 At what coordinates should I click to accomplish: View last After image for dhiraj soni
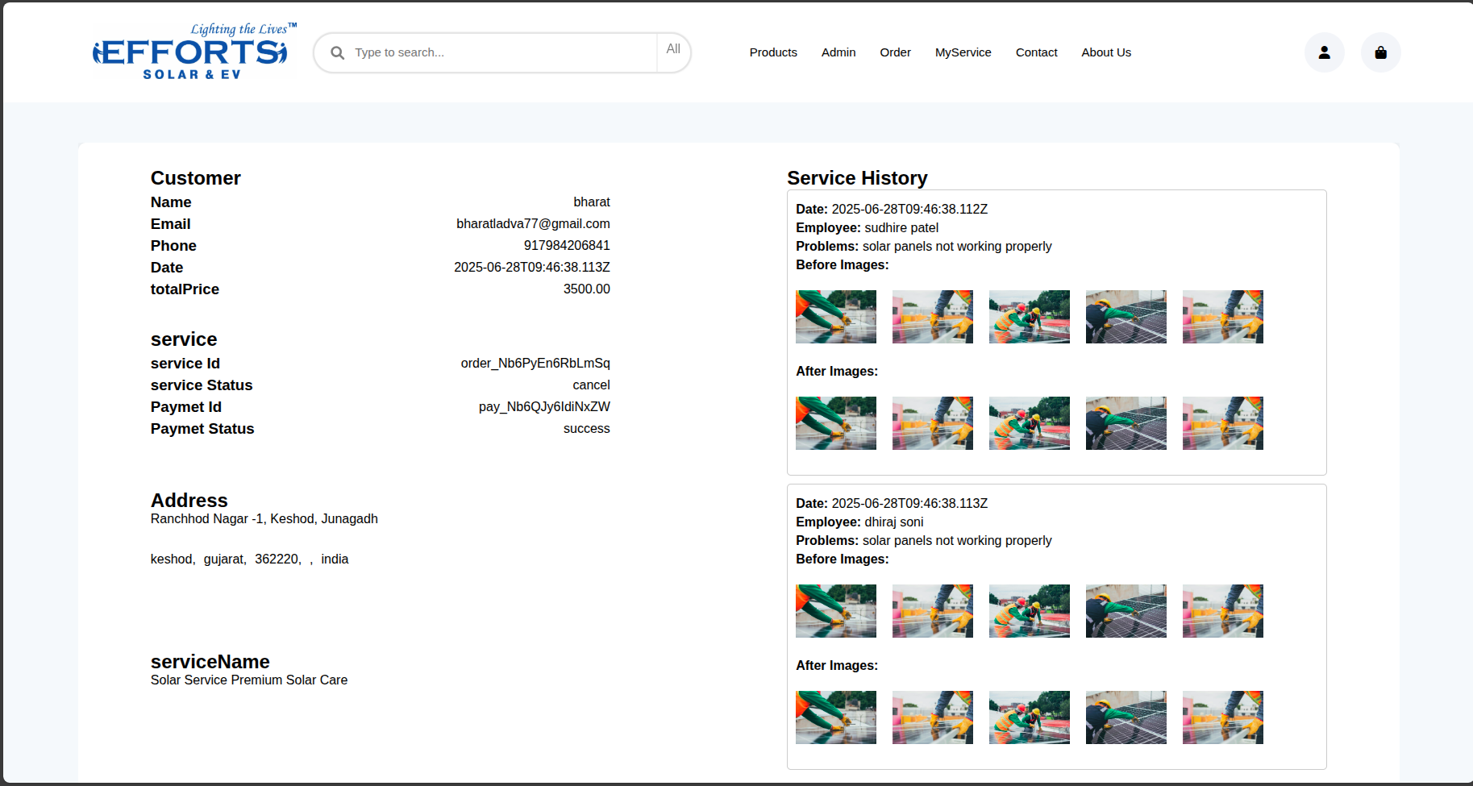tap(1222, 717)
